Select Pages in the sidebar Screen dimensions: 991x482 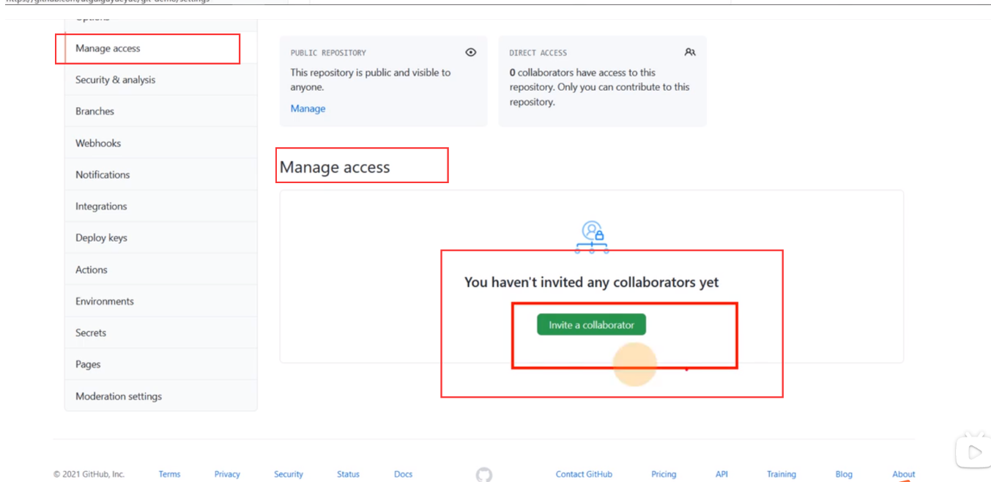160,364
